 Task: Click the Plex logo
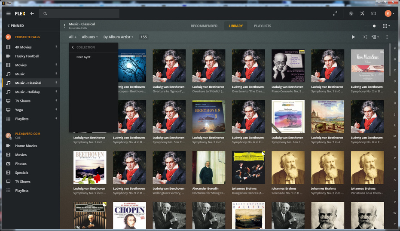click(x=20, y=13)
